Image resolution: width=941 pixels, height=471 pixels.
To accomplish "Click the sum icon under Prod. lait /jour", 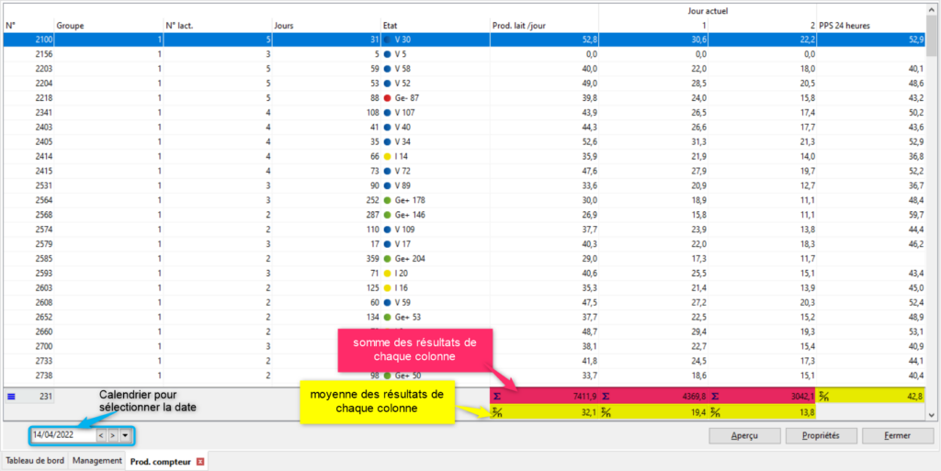I will coord(497,397).
